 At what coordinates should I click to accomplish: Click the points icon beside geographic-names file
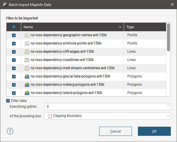click(x=27, y=35)
